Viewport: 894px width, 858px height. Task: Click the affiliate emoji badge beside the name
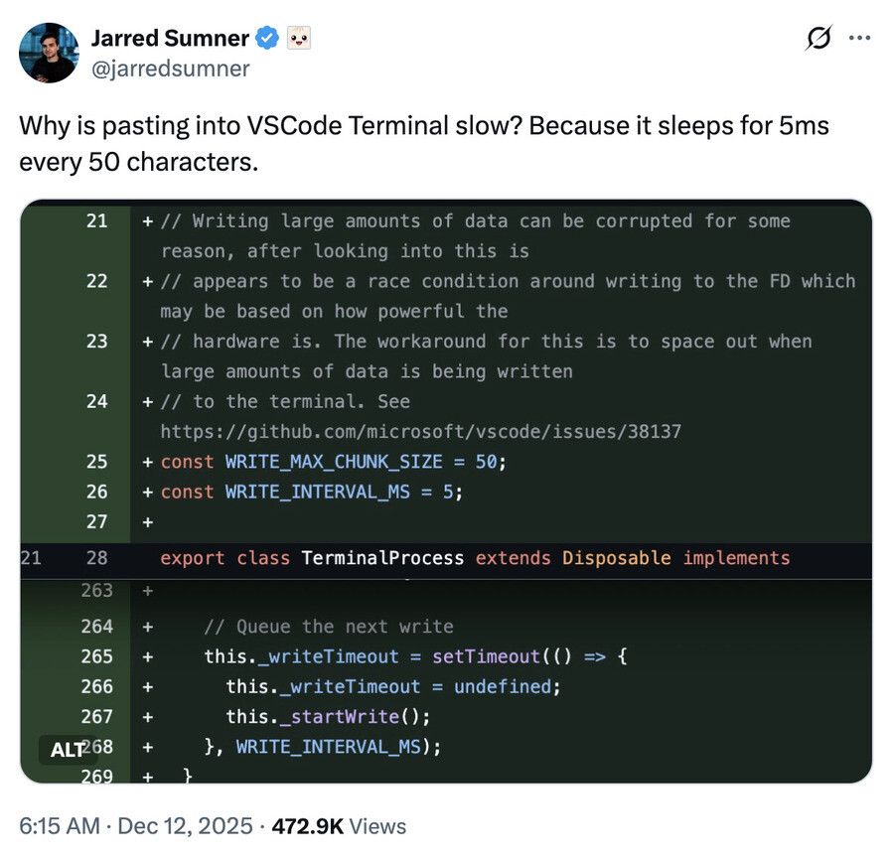point(299,39)
